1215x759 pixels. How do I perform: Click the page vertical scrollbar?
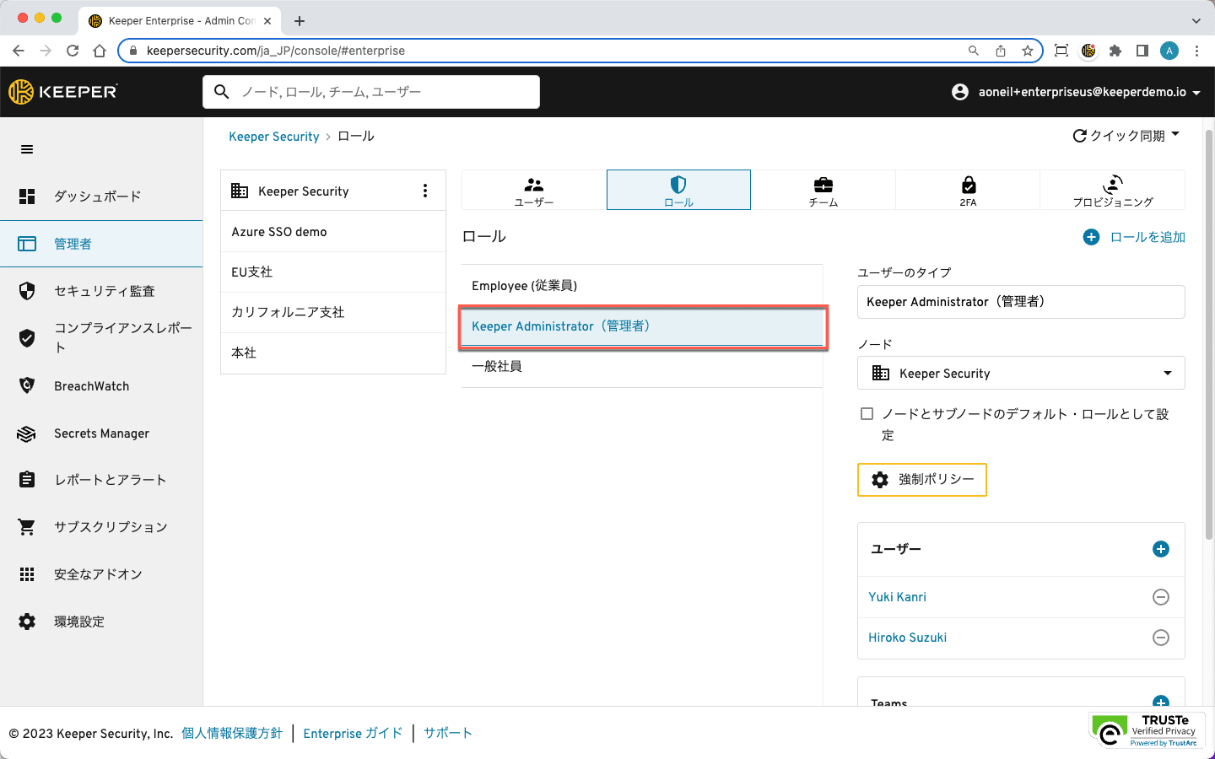coord(1209,337)
